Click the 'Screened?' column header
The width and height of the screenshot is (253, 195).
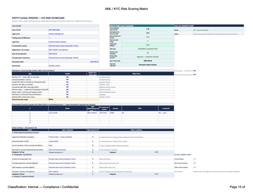pyautogui.click(x=166, y=108)
